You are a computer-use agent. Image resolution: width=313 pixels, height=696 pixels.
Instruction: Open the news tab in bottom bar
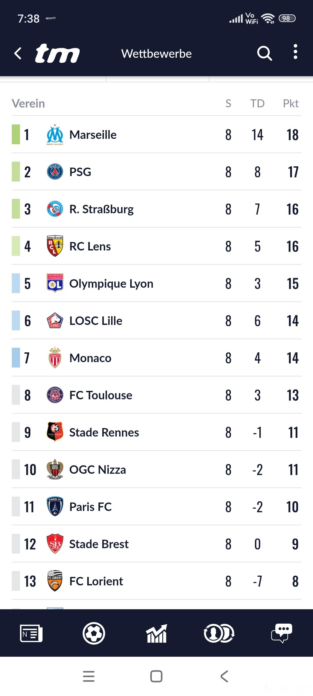pyautogui.click(x=31, y=633)
